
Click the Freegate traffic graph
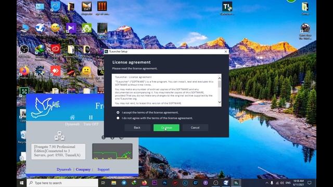click(112, 151)
